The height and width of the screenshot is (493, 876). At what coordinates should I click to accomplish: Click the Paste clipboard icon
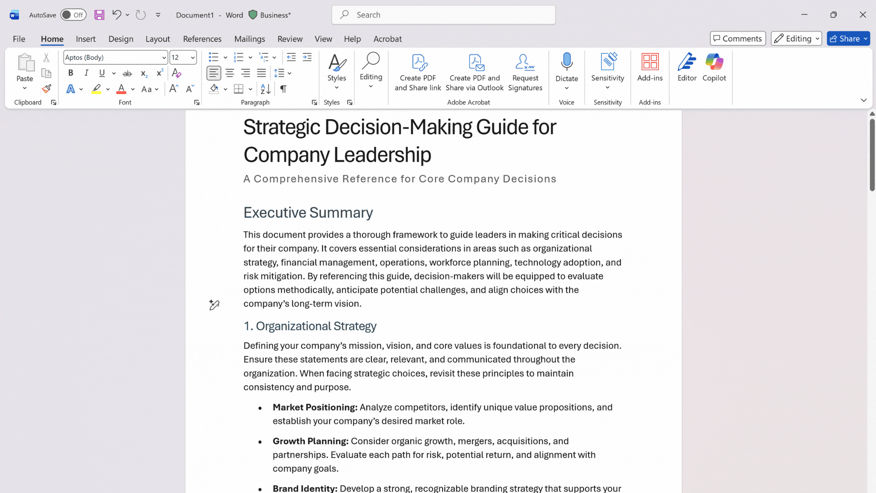(x=25, y=63)
